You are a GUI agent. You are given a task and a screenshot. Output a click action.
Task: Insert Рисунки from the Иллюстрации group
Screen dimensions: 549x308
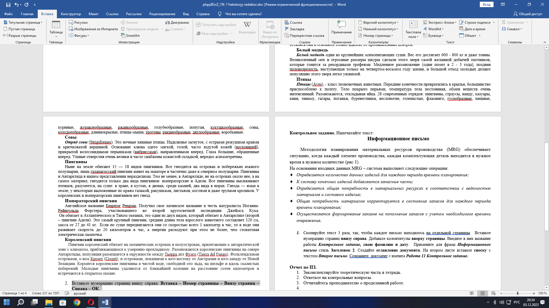click(78, 22)
